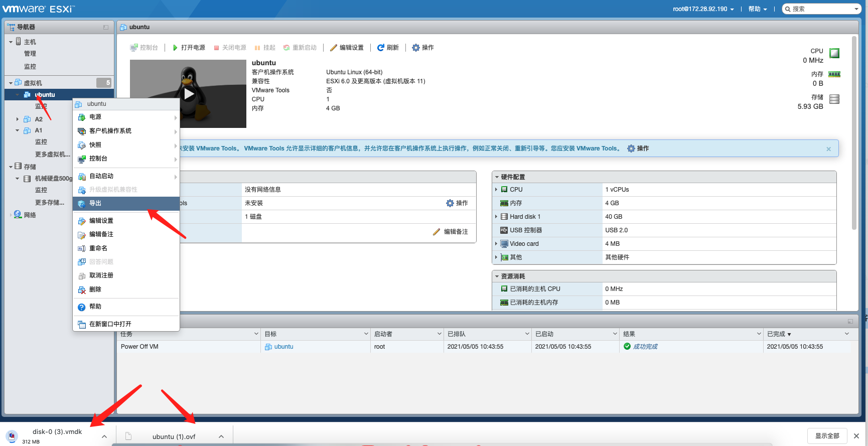This screenshot has width=868, height=446.
Task: Select Export in the context menu
Action: click(126, 203)
